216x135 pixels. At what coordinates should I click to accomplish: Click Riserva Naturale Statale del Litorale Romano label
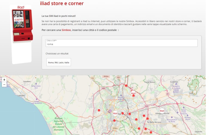point(59,124)
